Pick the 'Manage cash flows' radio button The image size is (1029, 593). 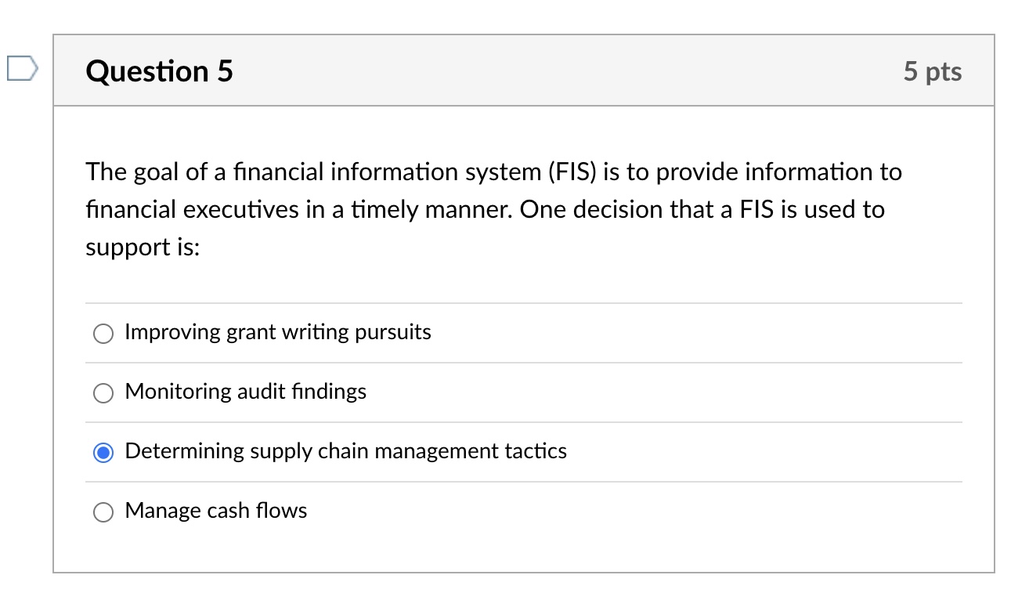click(103, 512)
